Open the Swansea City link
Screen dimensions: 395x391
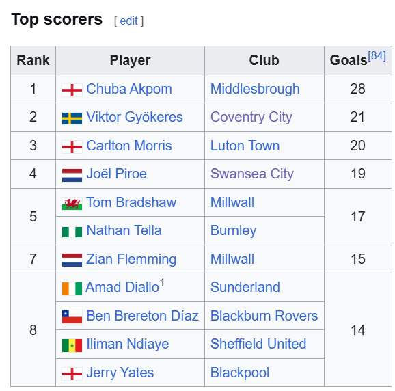pos(252,174)
